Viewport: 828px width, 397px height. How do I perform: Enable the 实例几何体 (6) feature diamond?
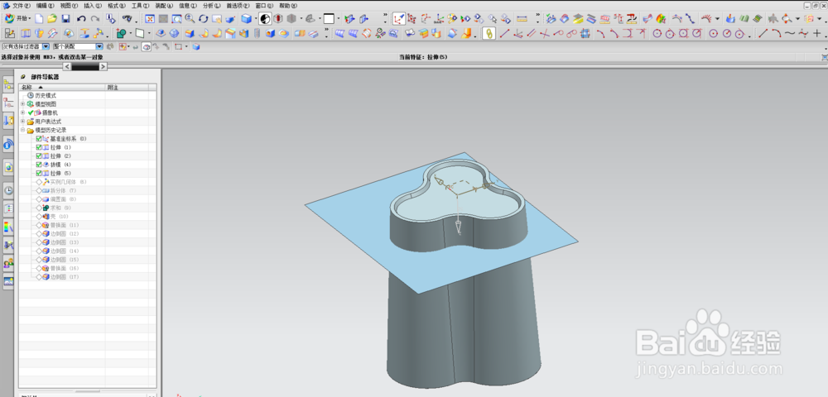point(39,182)
